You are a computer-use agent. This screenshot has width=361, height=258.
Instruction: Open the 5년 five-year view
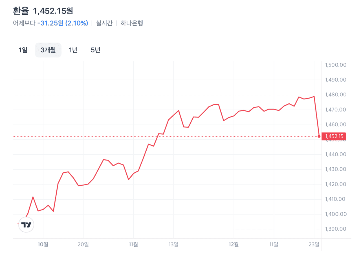(95, 50)
